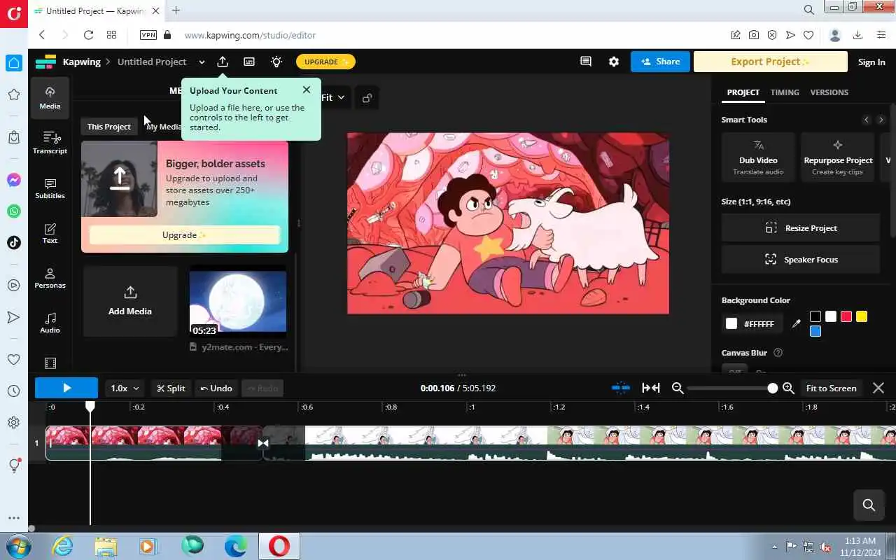Click the timeline search magnifier button
This screenshot has width=896, height=560.
pos(869,505)
